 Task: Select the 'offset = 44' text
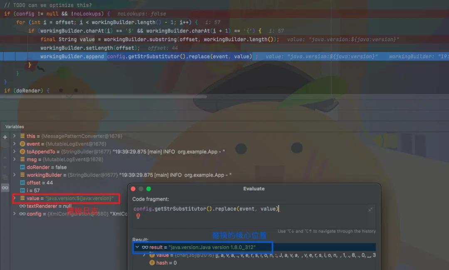coord(40,183)
